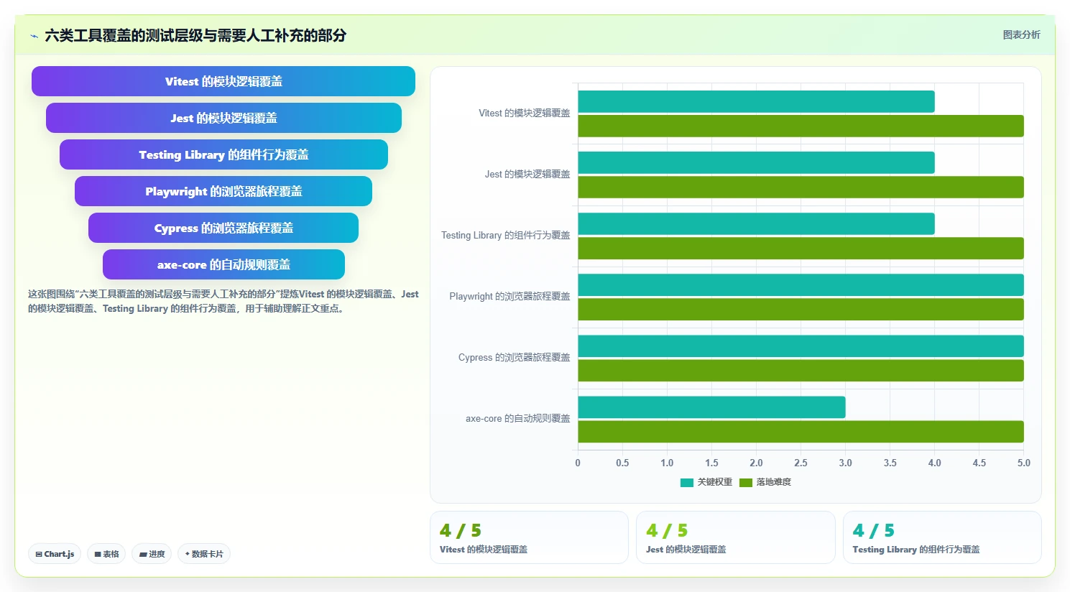
Task: Click the teal bar for axe-core 的自动规则覆盖
Action: tap(711, 407)
